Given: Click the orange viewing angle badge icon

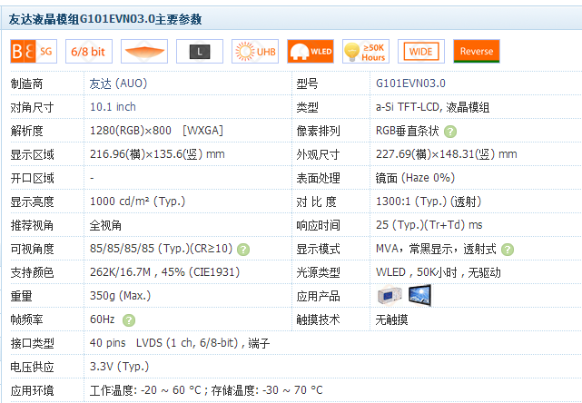Looking at the screenshot, I should (143, 52).
